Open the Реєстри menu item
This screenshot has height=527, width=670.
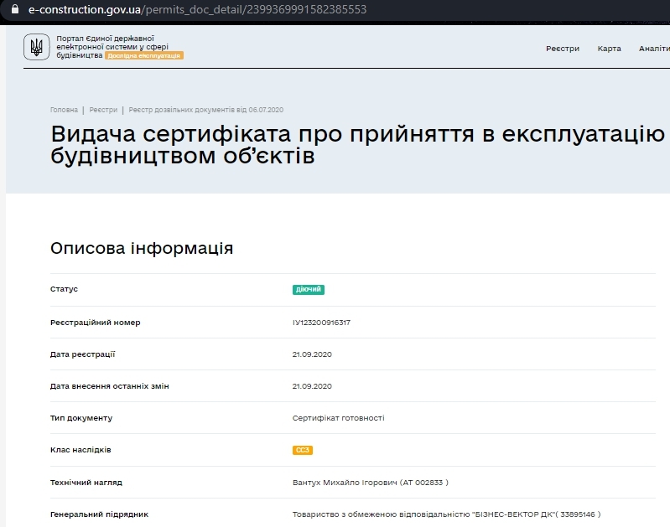[563, 49]
